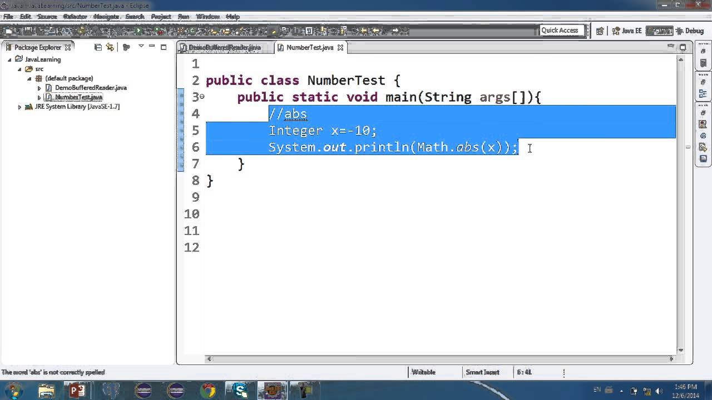
Task: Open the Run menu
Action: click(x=184, y=17)
